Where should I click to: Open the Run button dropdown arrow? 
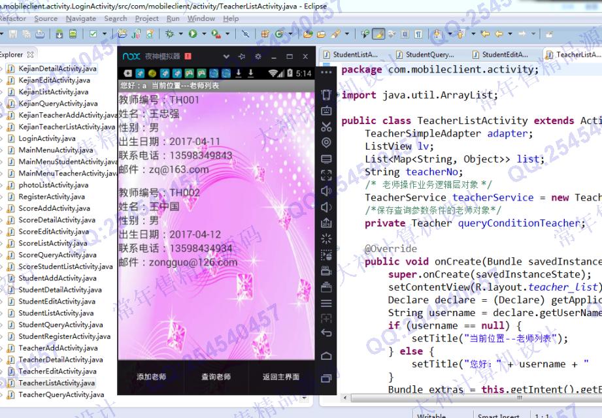tap(203, 34)
